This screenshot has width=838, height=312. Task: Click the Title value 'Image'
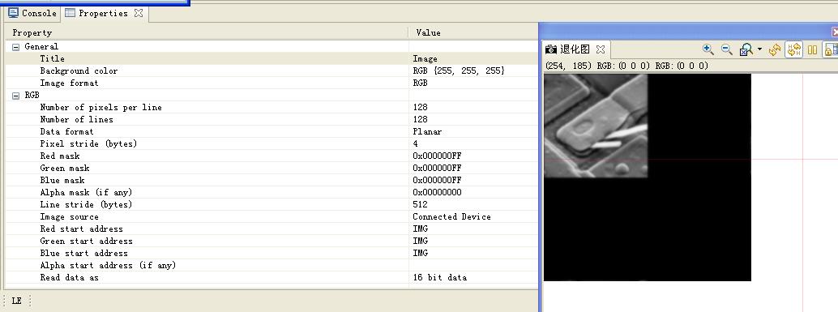point(425,59)
